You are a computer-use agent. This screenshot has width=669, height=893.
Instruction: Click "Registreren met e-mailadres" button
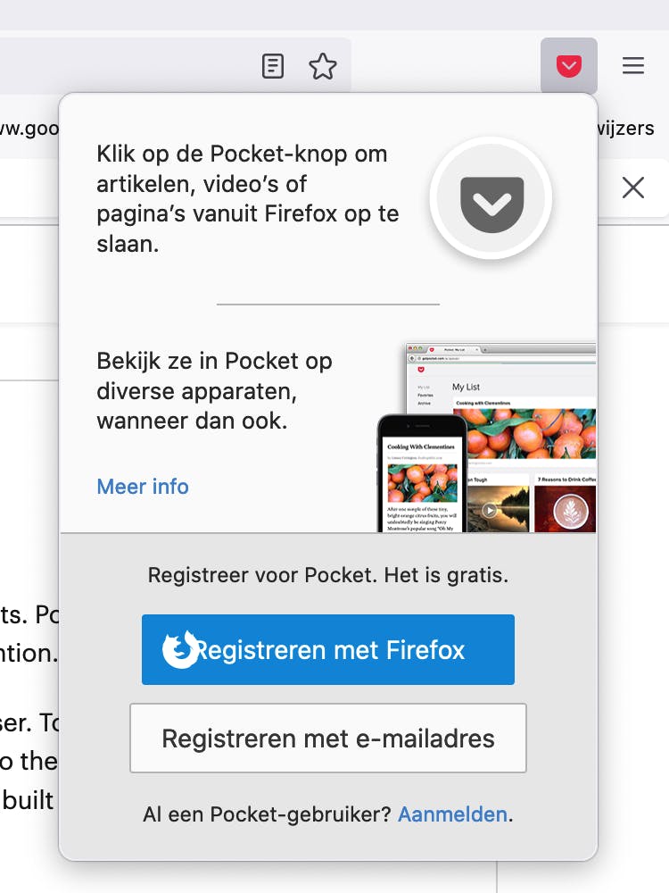(x=328, y=739)
